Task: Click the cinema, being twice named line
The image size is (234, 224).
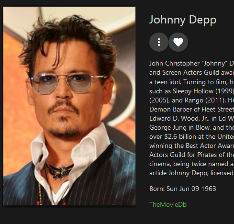Action: [191, 164]
